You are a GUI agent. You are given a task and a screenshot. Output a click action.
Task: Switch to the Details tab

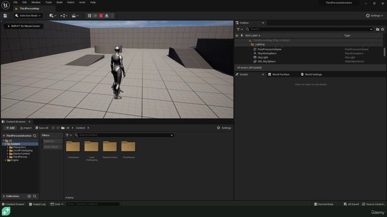(244, 74)
